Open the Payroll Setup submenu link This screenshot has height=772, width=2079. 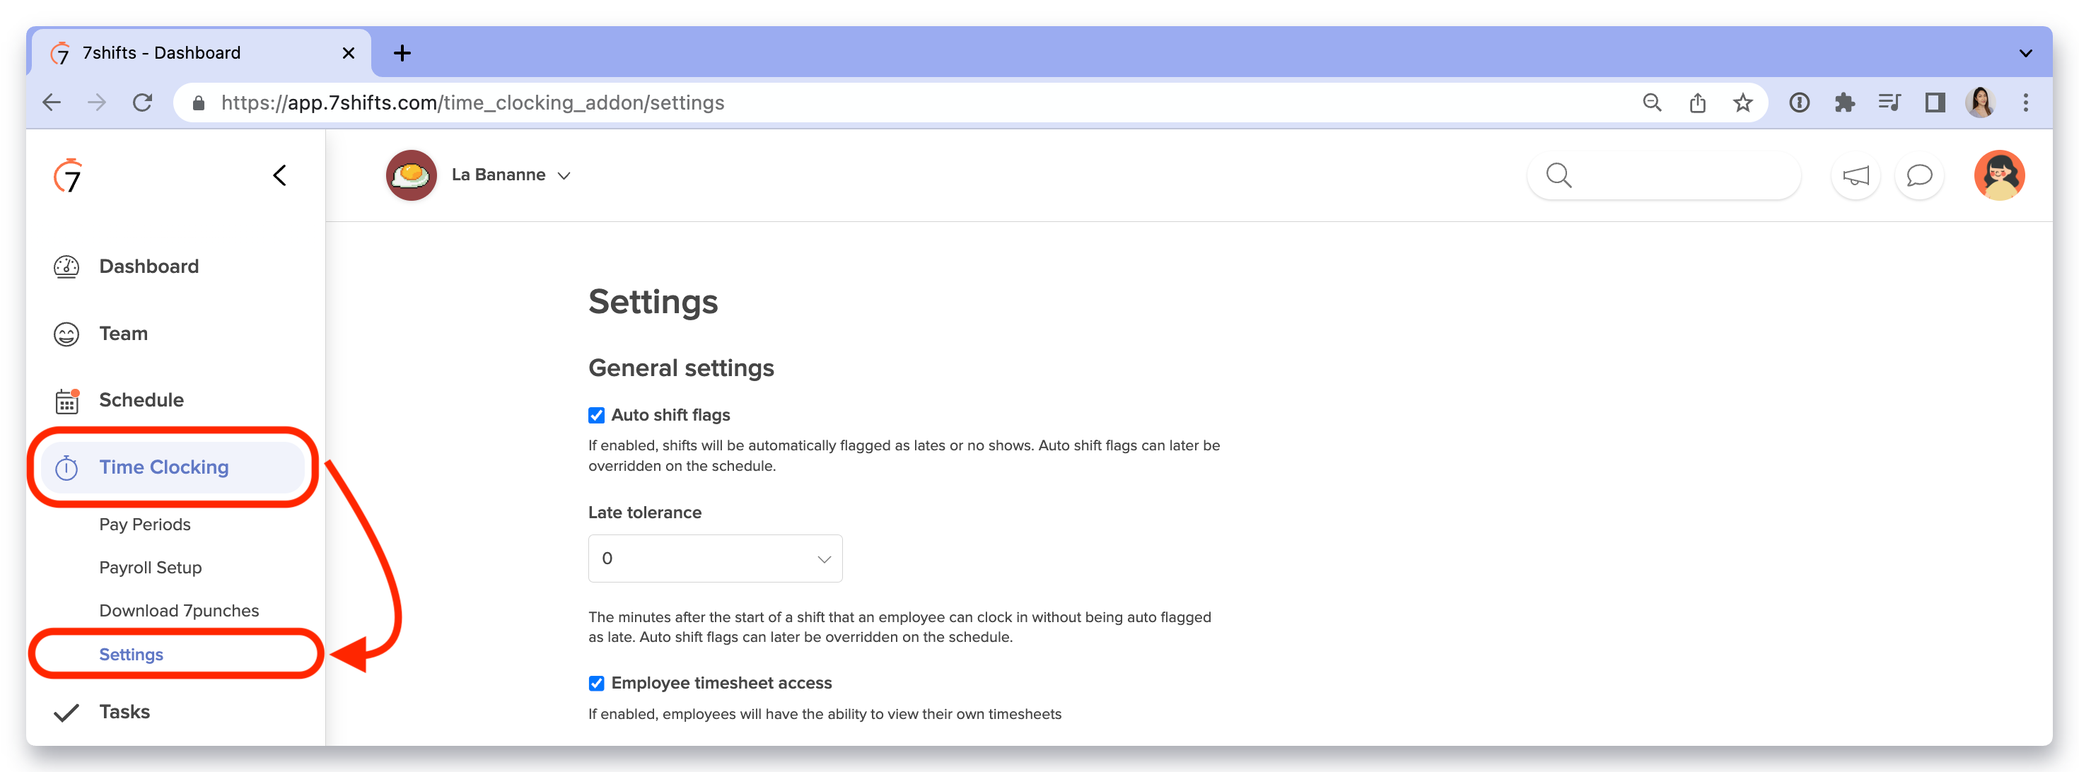150,568
